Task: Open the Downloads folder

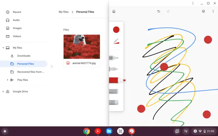Action: point(24,56)
